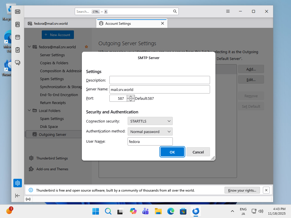Open the application hamburger menu
This screenshot has width=291, height=218.
coord(228,11)
